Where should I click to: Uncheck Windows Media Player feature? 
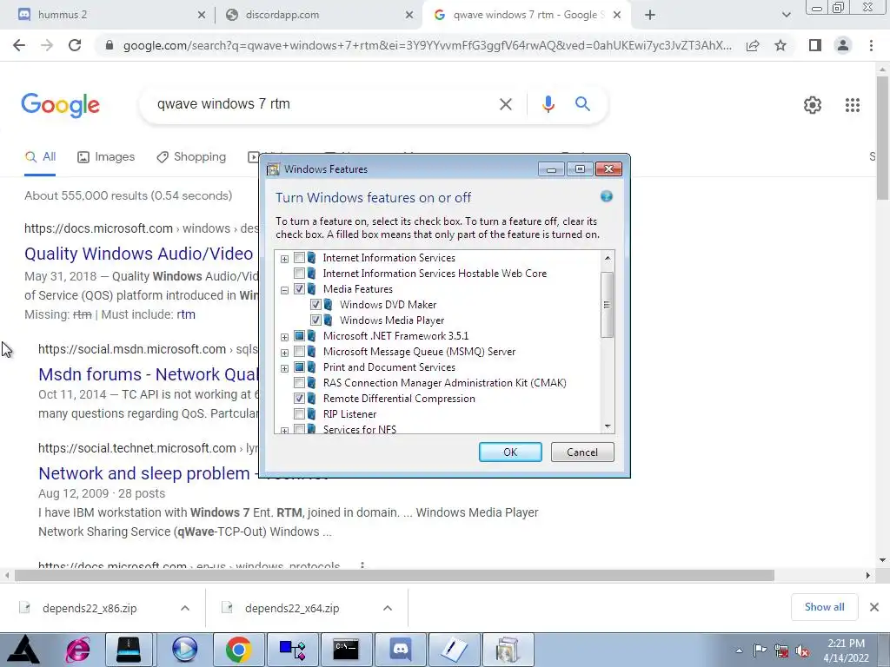(315, 320)
